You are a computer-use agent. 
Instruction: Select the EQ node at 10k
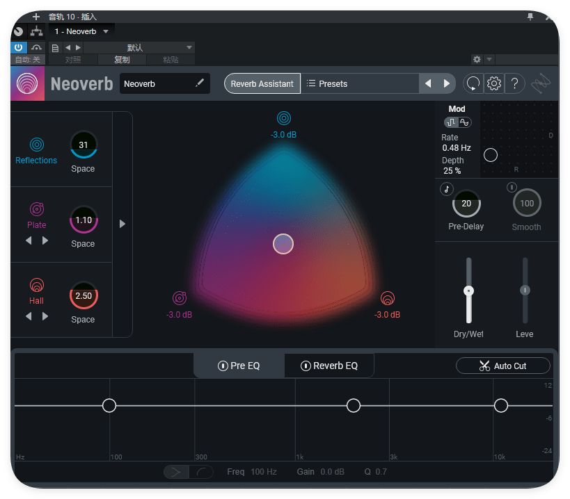pyautogui.click(x=501, y=405)
